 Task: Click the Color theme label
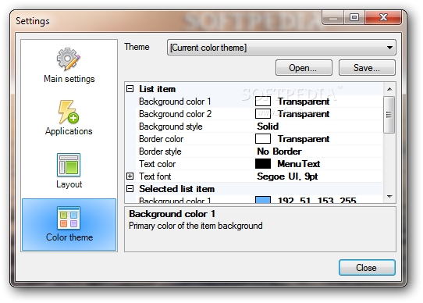[69, 237]
